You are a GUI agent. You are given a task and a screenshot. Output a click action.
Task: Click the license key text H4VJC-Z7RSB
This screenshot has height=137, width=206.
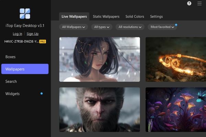coord(22,41)
